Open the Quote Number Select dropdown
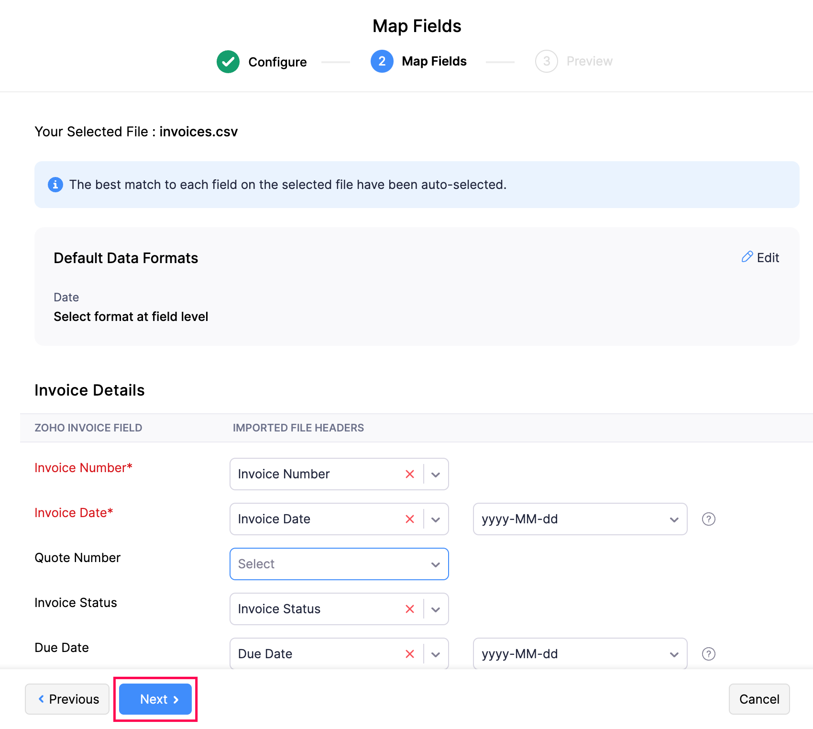This screenshot has height=729, width=813. coord(339,564)
